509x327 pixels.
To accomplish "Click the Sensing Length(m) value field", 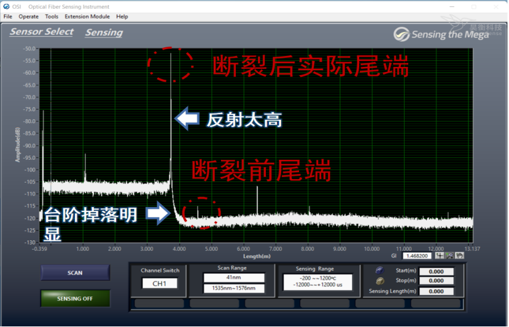I will [x=436, y=291].
